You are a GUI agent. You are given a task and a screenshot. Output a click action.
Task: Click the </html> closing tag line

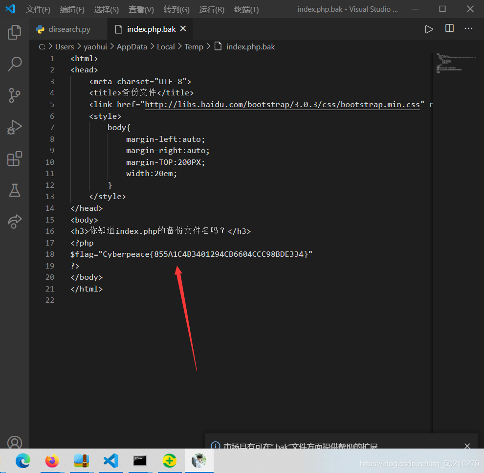point(87,289)
